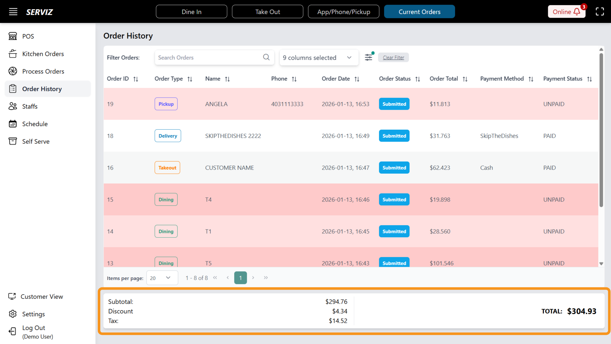Click the search magnifier icon

[x=266, y=57]
